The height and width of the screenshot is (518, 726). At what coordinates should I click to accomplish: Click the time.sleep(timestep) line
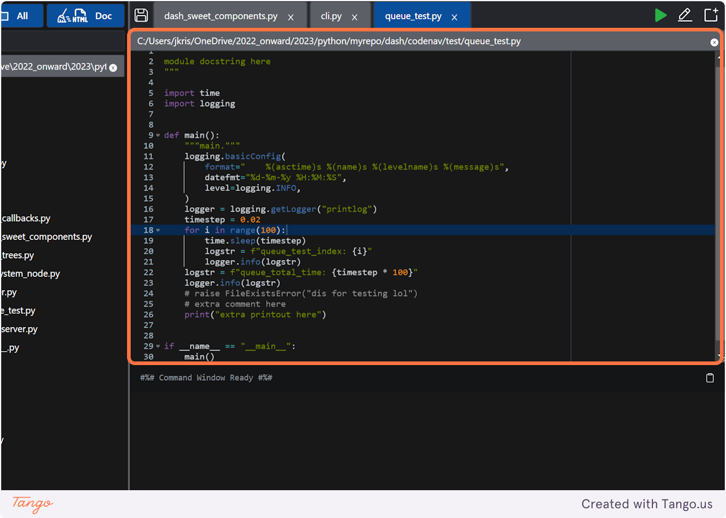pyautogui.click(x=255, y=241)
